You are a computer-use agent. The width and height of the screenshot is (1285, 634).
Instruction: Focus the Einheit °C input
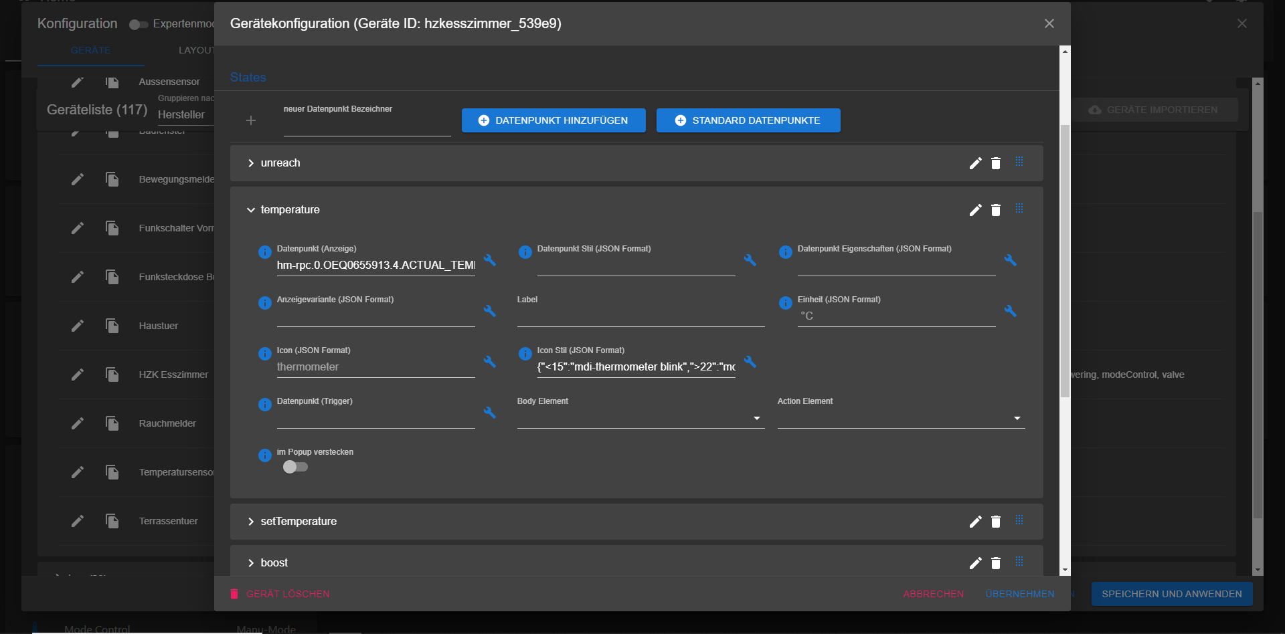point(896,316)
